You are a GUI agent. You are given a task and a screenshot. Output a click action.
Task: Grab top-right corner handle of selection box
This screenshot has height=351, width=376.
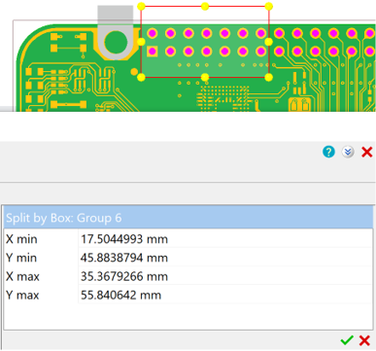[269, 6]
